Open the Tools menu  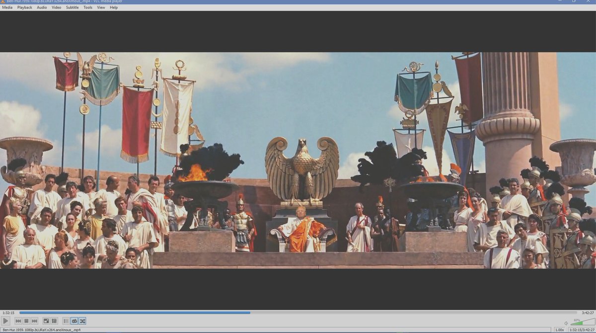(88, 7)
